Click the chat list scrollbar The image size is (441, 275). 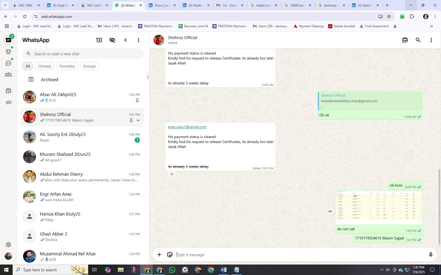click(x=148, y=77)
